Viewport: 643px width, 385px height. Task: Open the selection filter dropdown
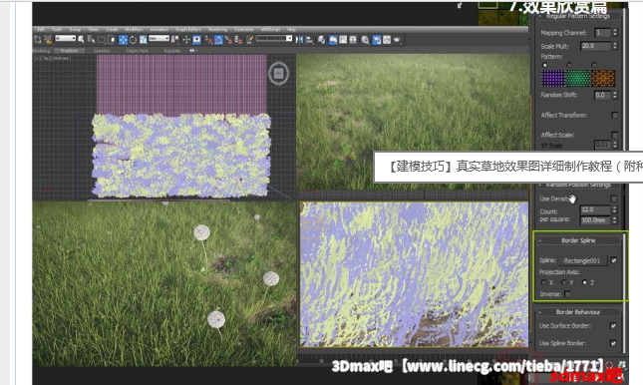pos(65,39)
